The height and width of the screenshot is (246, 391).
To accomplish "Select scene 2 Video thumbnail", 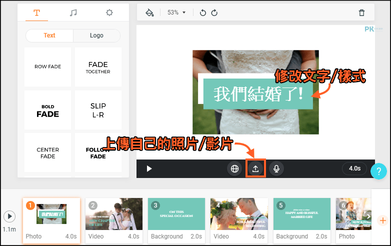I will click(x=114, y=220).
